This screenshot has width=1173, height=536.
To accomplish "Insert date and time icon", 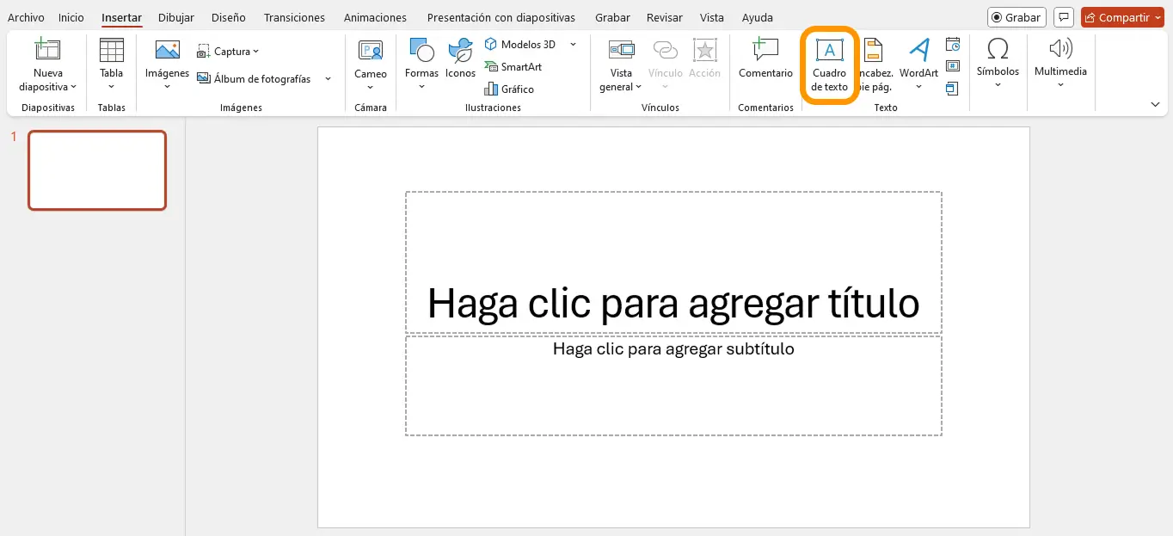I will click(952, 45).
